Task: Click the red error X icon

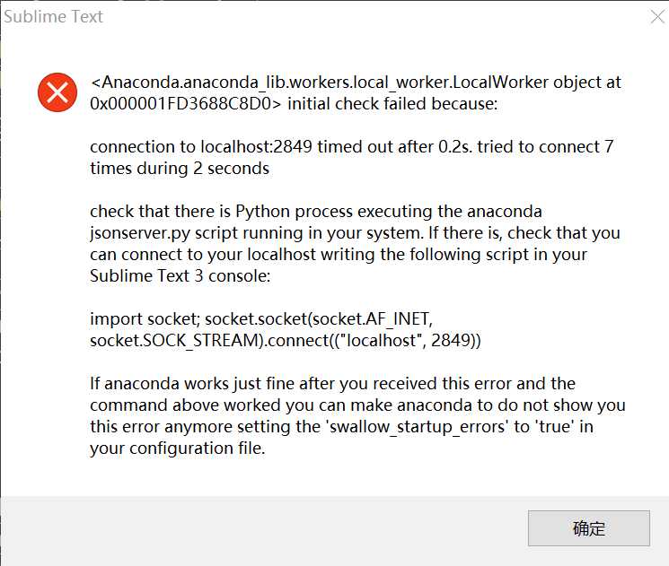Action: pos(57,92)
